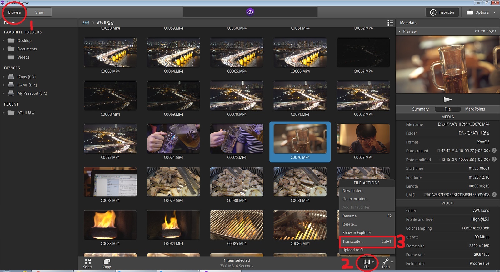Expand the Desktop favorite folder

(x=4, y=41)
